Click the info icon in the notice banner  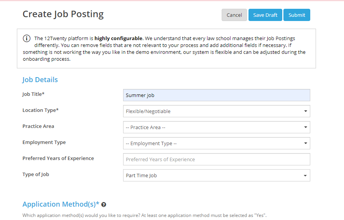[x=26, y=38]
